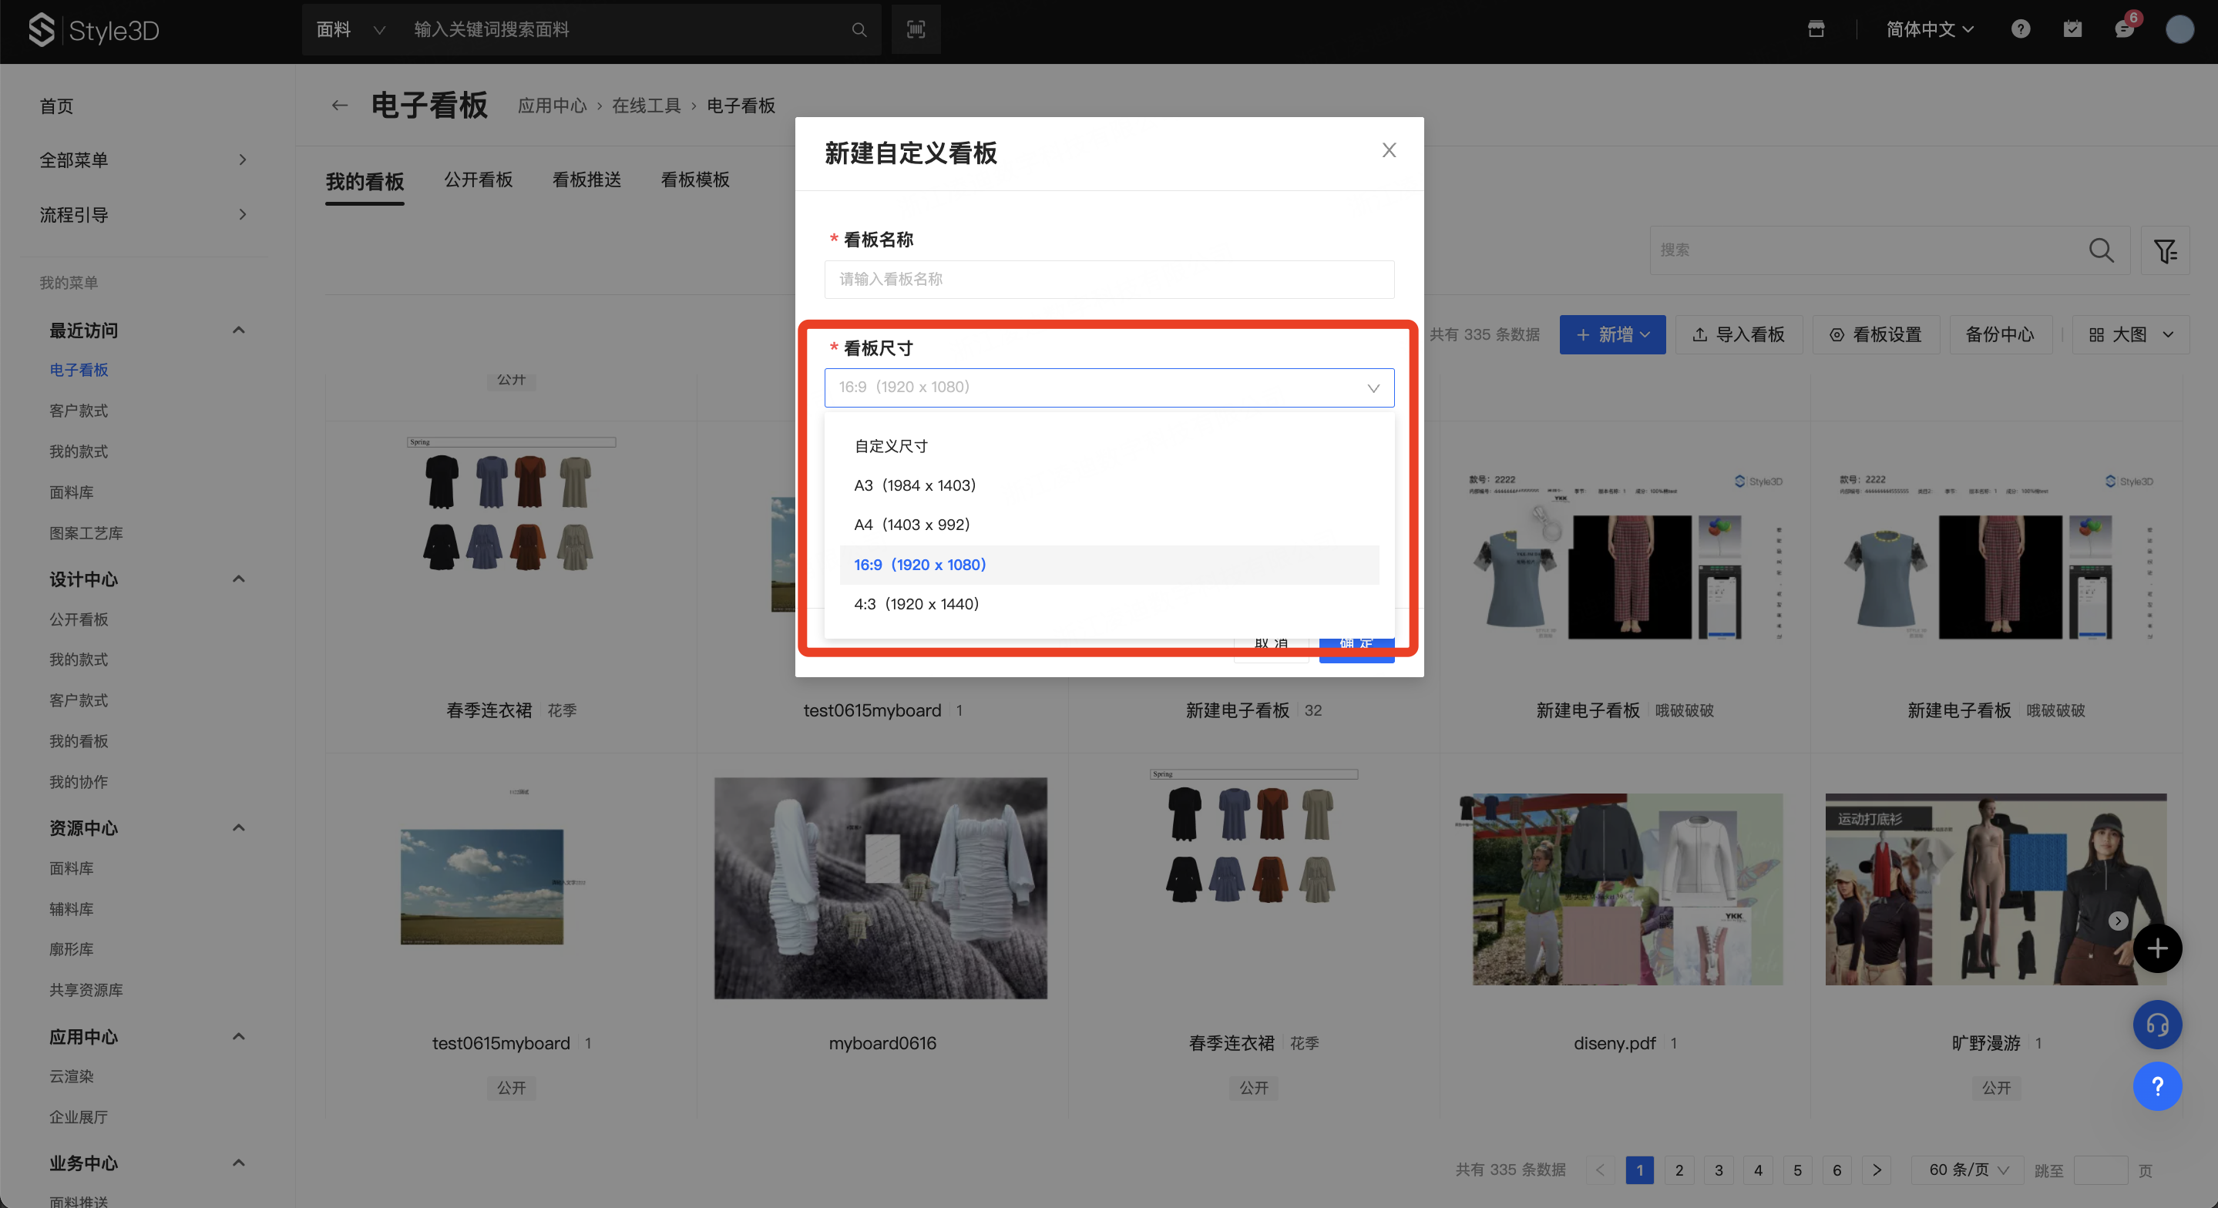The width and height of the screenshot is (2218, 1208).
Task: Choose 4:3 (1920 x 1440) size option
Action: tap(916, 605)
